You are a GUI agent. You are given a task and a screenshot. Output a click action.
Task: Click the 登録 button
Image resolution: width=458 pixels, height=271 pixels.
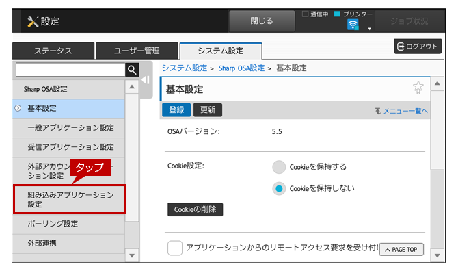click(176, 110)
